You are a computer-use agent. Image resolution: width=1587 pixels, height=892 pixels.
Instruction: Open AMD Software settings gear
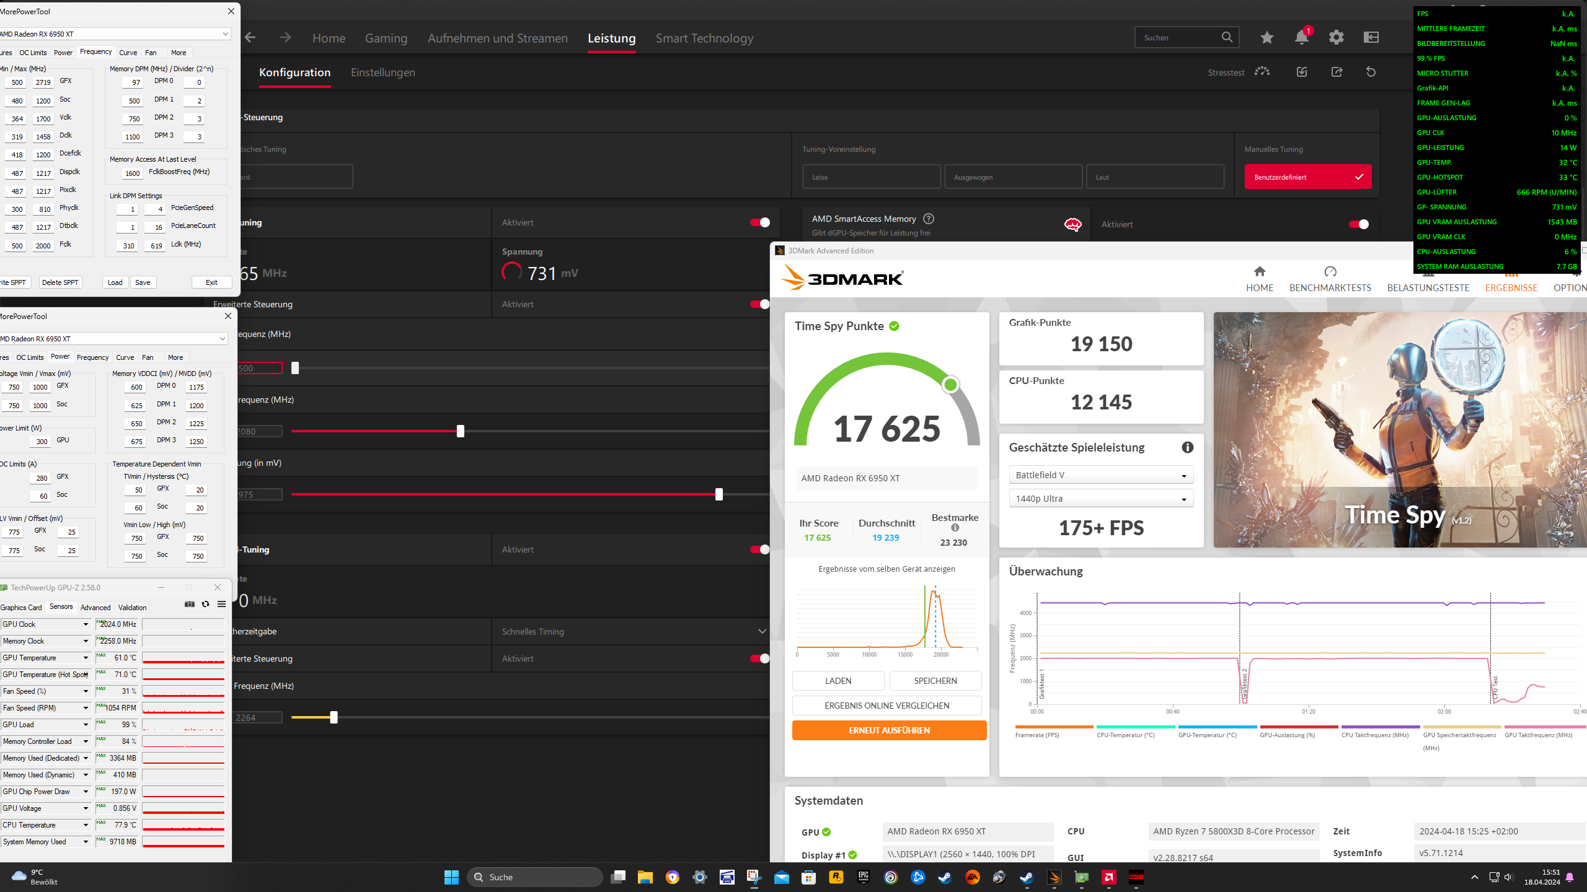[x=1336, y=38]
